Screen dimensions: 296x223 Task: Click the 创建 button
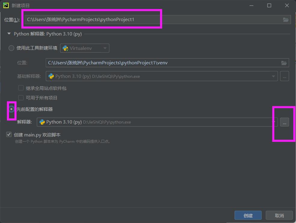click(x=248, y=215)
